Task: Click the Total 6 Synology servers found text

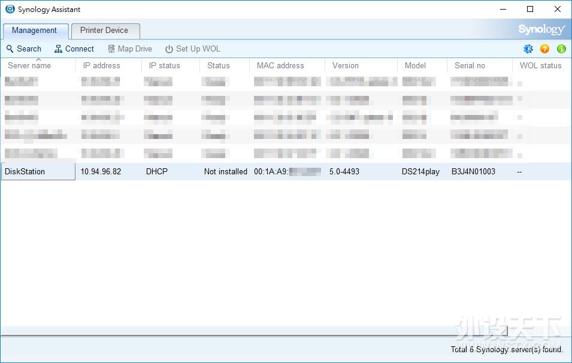Action: (507, 349)
